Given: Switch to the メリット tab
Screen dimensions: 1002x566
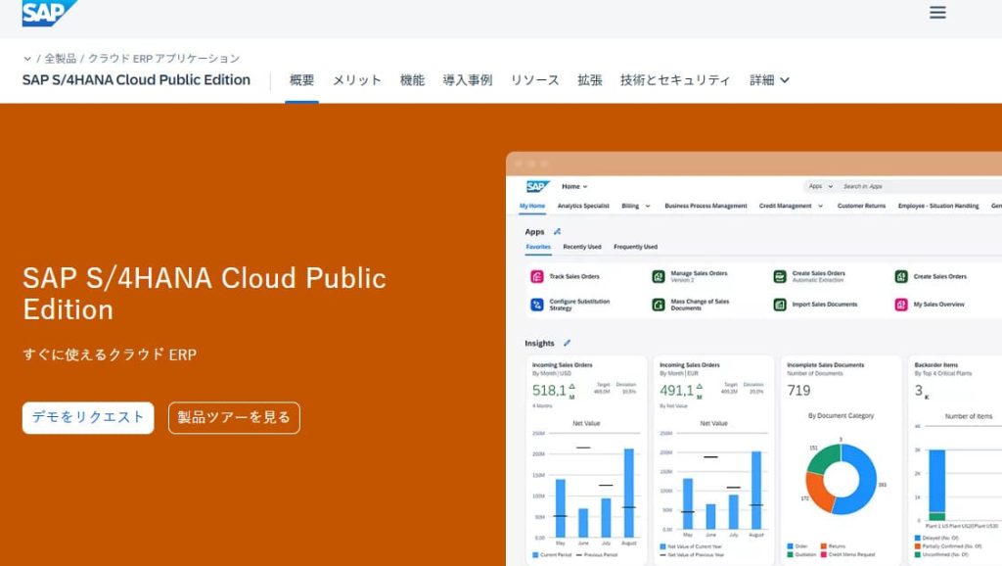Looking at the screenshot, I should point(356,80).
